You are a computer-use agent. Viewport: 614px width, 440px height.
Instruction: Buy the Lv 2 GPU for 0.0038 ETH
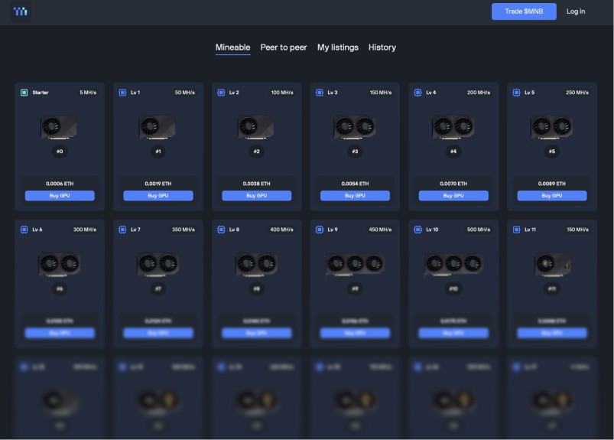click(256, 195)
